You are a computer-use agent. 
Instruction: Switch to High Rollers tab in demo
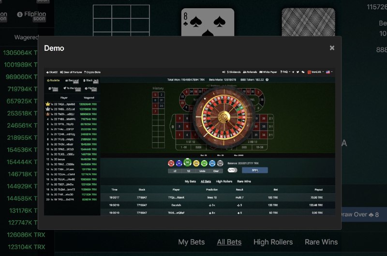(x=224, y=181)
